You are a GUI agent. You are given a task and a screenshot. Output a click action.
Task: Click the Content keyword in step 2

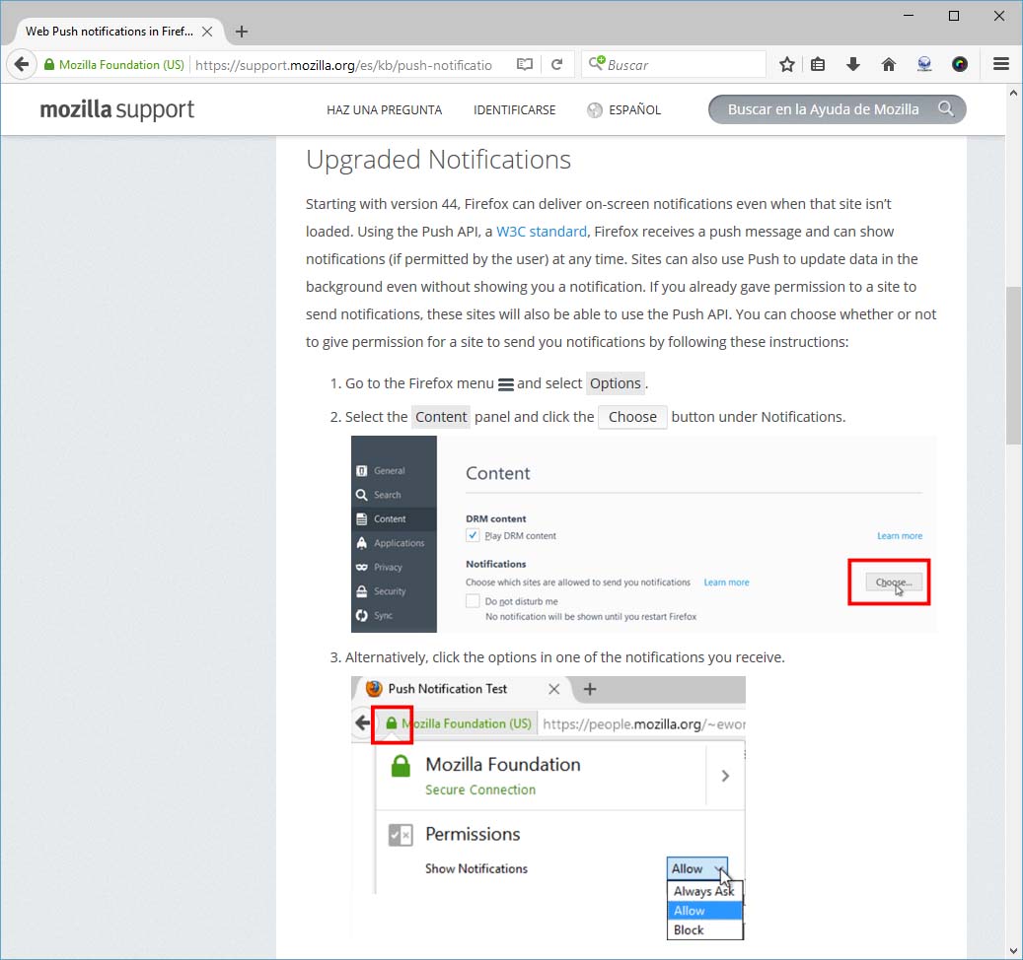tap(441, 417)
